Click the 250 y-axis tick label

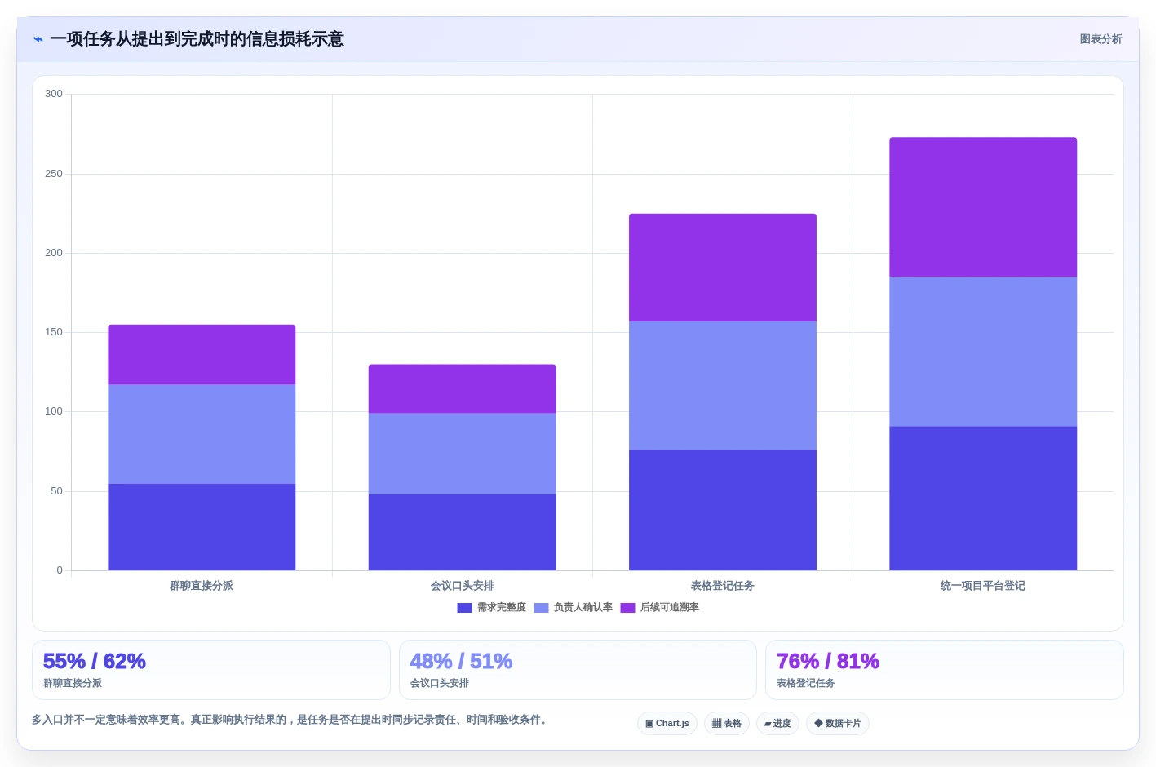click(x=54, y=174)
